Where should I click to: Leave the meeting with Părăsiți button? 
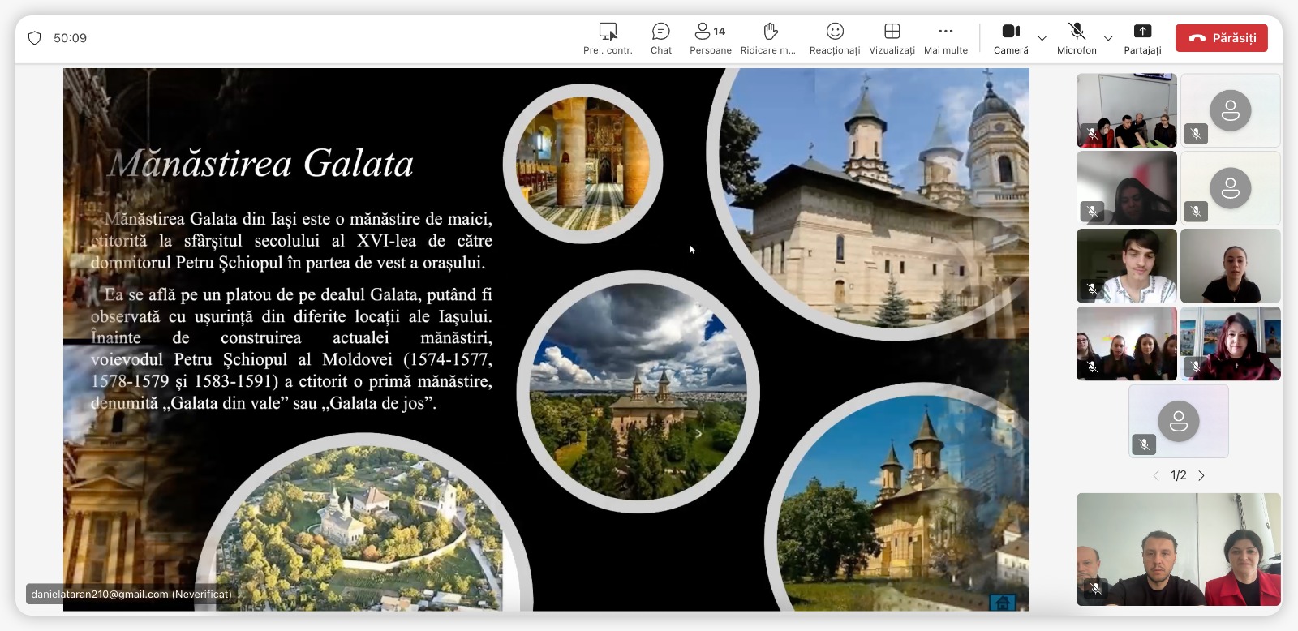pos(1222,38)
